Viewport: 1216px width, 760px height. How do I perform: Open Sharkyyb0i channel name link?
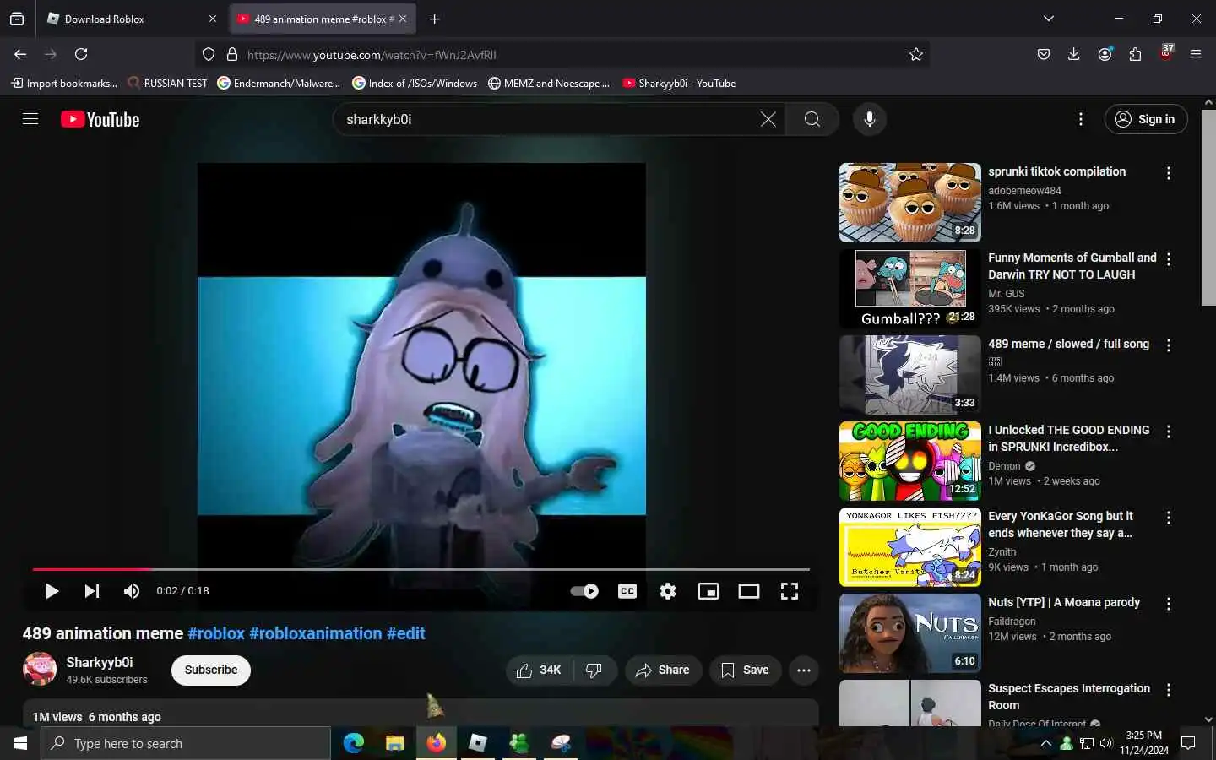pos(100,662)
